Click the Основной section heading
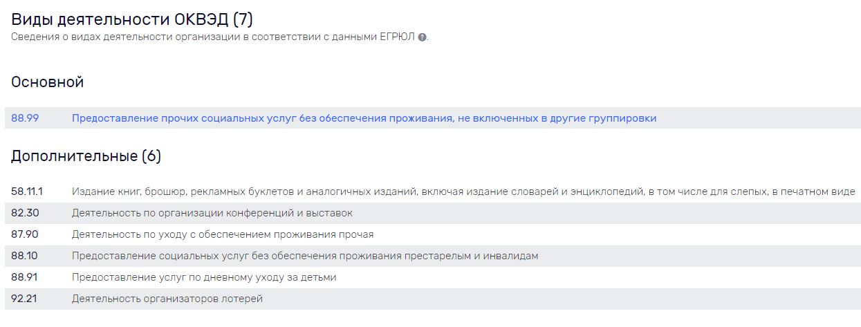The image size is (861, 327). (48, 82)
